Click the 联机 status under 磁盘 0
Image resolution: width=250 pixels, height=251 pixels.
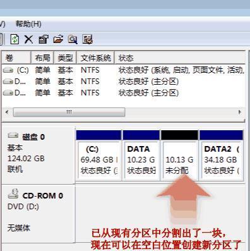click(15, 169)
